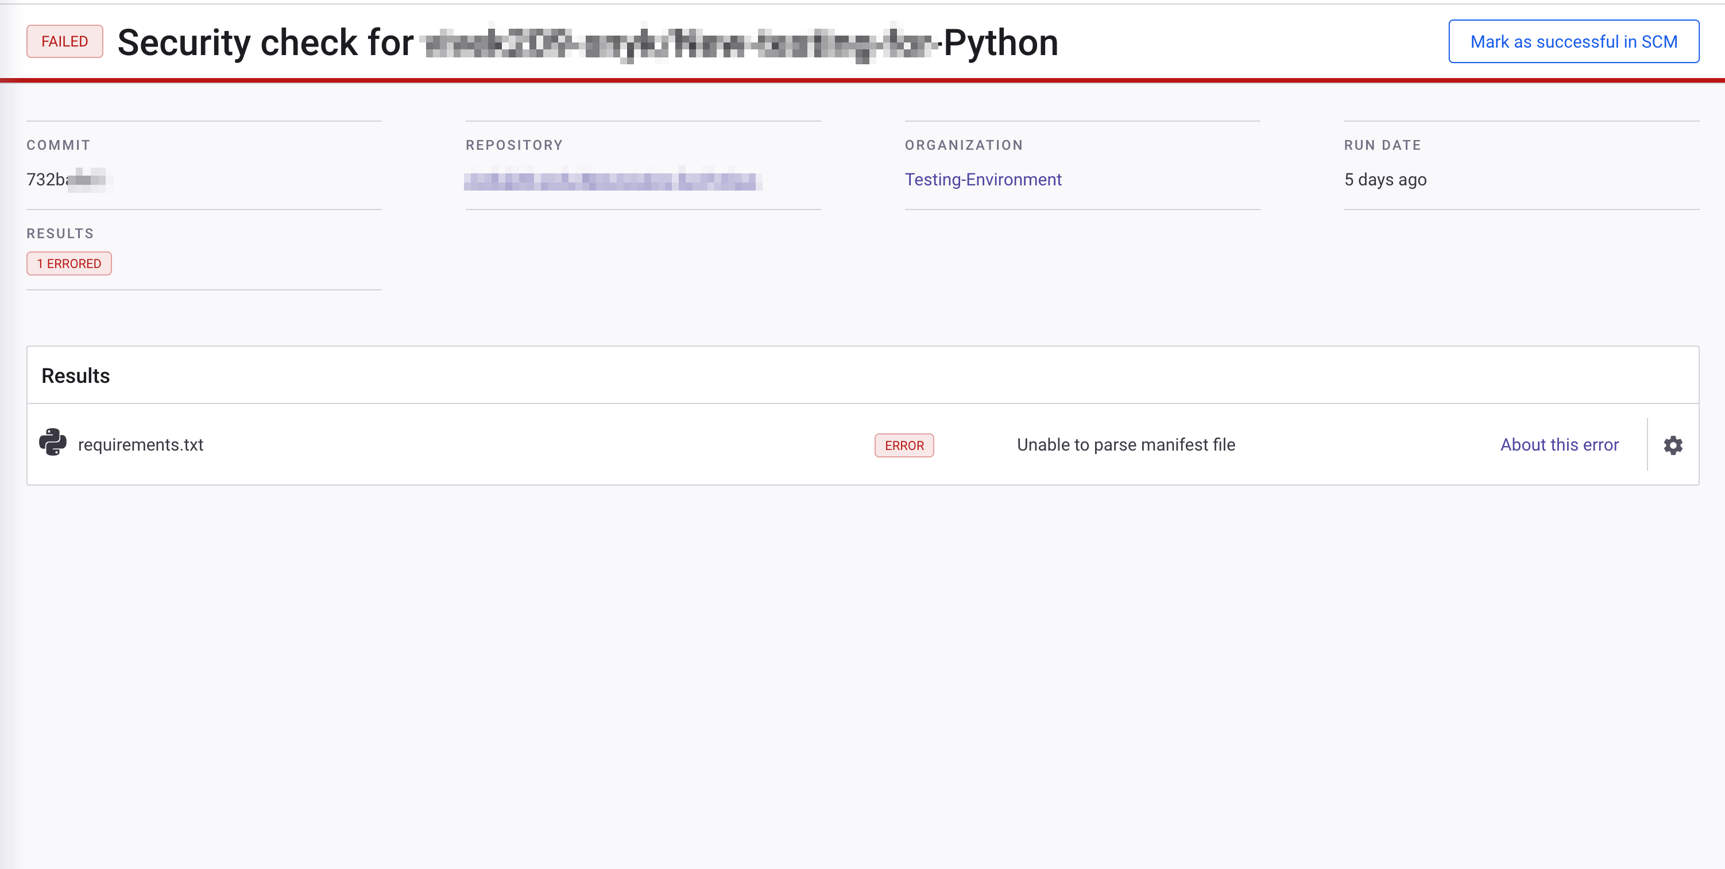The width and height of the screenshot is (1725, 869).
Task: Open settings gear for requirements.txt
Action: 1673,445
